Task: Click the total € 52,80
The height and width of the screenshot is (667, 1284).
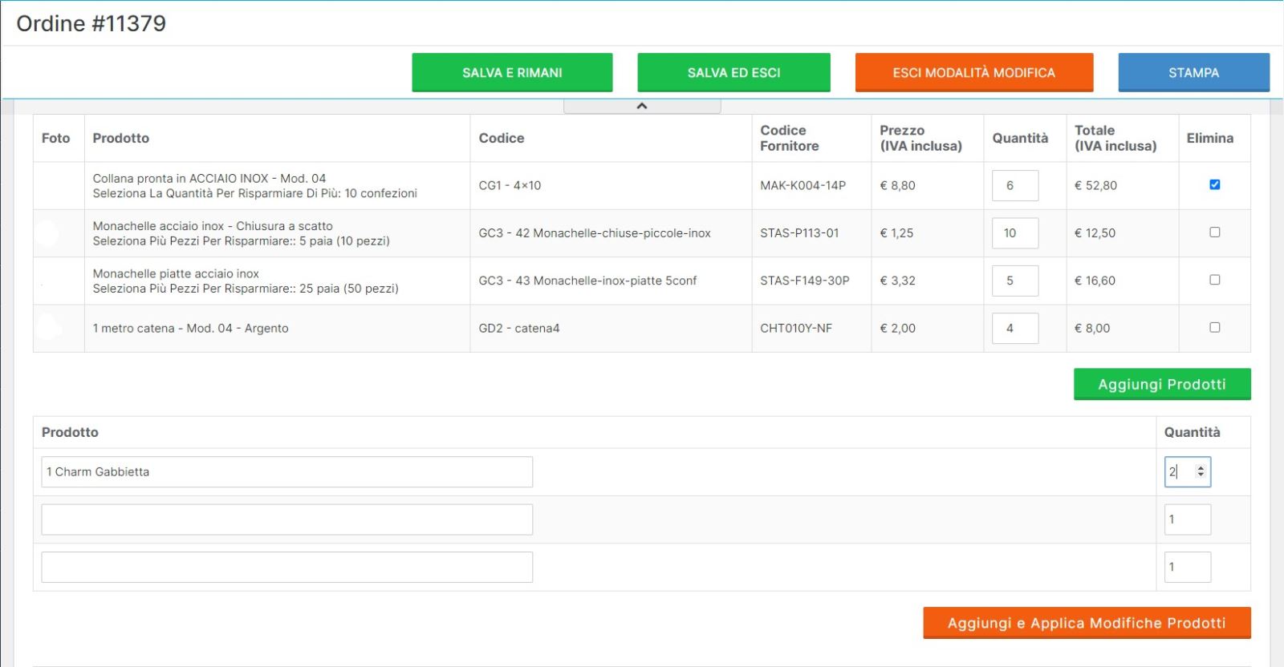Action: click(x=1095, y=185)
